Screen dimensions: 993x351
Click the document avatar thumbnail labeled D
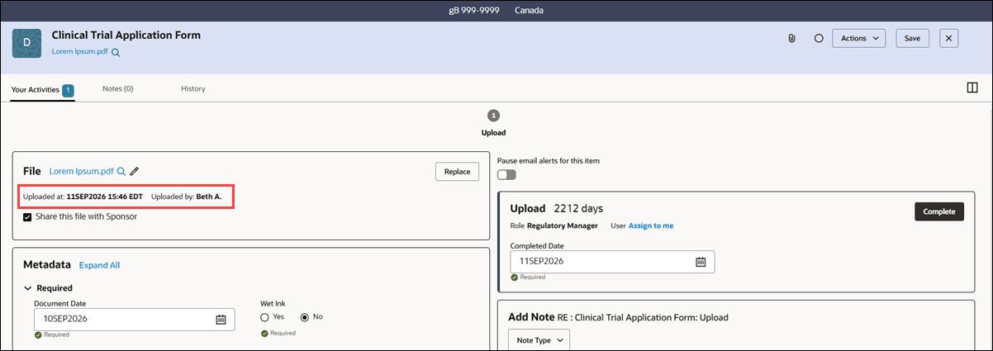pos(26,42)
